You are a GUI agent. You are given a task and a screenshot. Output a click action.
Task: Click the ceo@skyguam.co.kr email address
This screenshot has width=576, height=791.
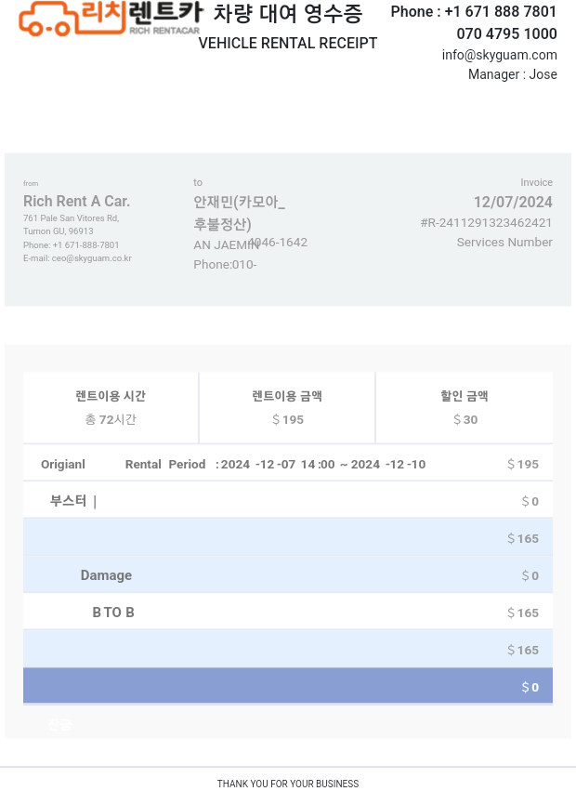(91, 258)
